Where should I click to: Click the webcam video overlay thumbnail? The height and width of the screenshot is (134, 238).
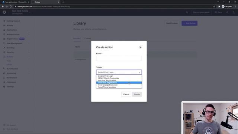tap(210, 118)
